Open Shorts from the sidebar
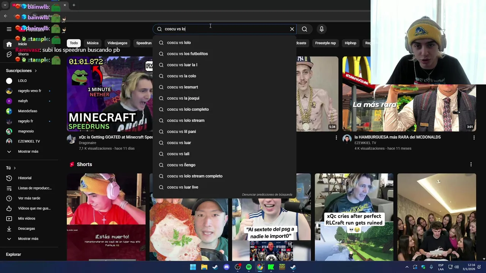Screen dimensions: 486x273 [29, 54]
